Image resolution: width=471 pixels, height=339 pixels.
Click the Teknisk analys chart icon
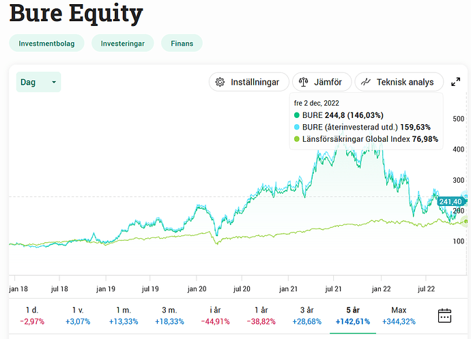pyautogui.click(x=366, y=82)
